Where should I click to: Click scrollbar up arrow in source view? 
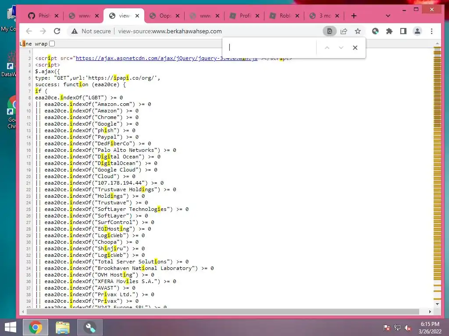point(437,44)
